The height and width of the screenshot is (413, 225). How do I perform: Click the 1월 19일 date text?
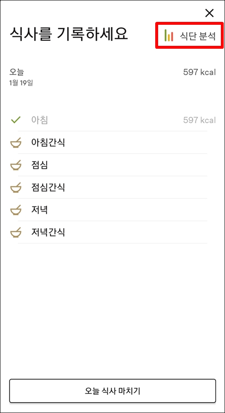[21, 83]
